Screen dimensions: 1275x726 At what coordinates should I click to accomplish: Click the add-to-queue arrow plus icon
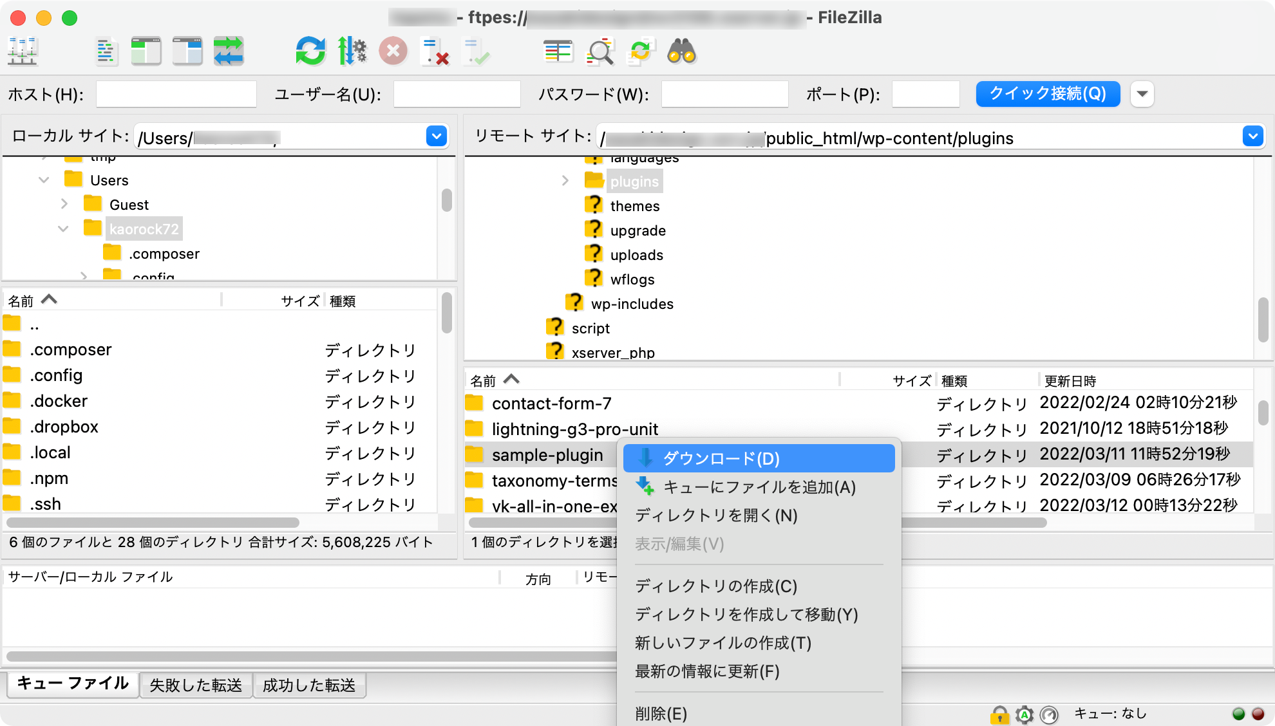(645, 487)
